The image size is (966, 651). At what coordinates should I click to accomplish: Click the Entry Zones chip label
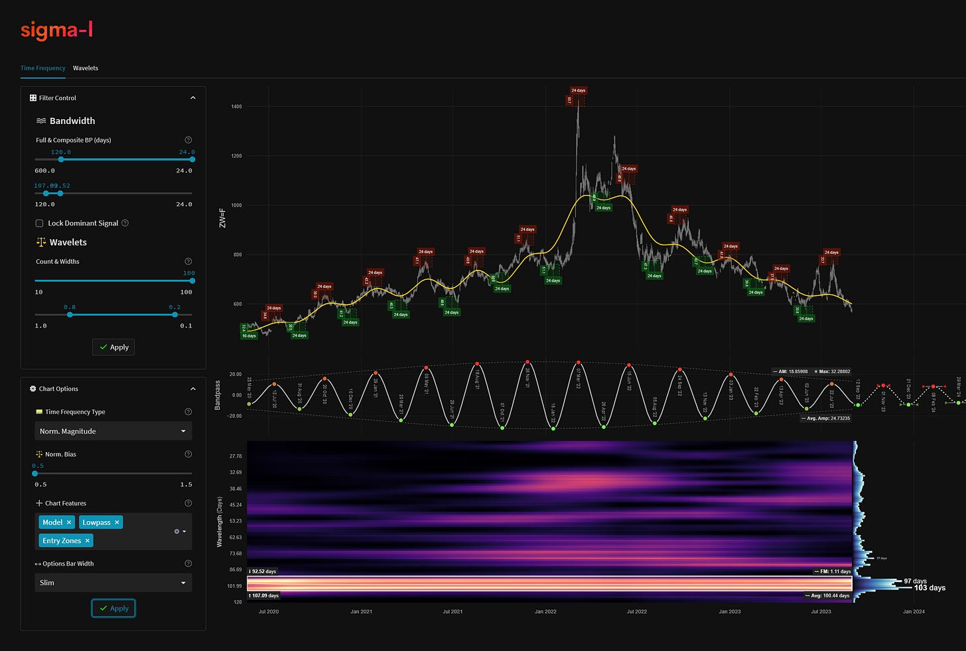coord(62,541)
